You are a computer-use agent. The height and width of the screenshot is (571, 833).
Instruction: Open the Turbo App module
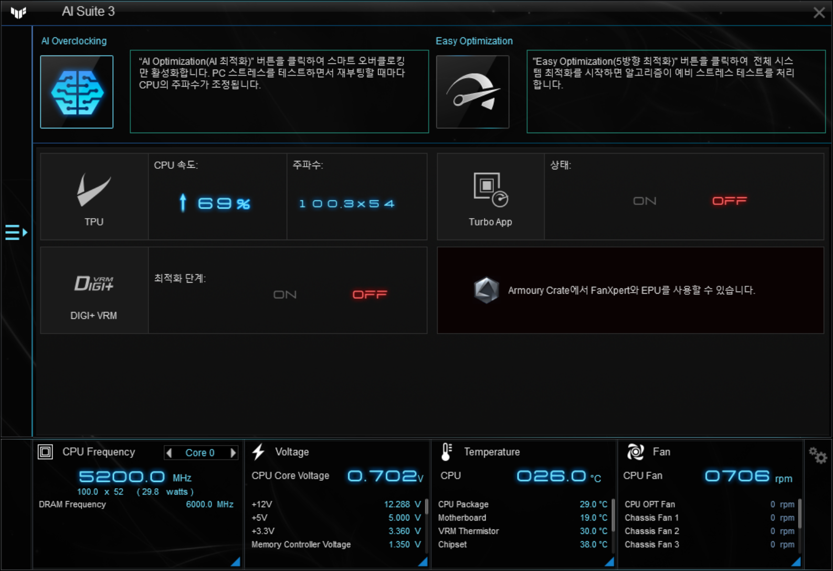tap(490, 197)
